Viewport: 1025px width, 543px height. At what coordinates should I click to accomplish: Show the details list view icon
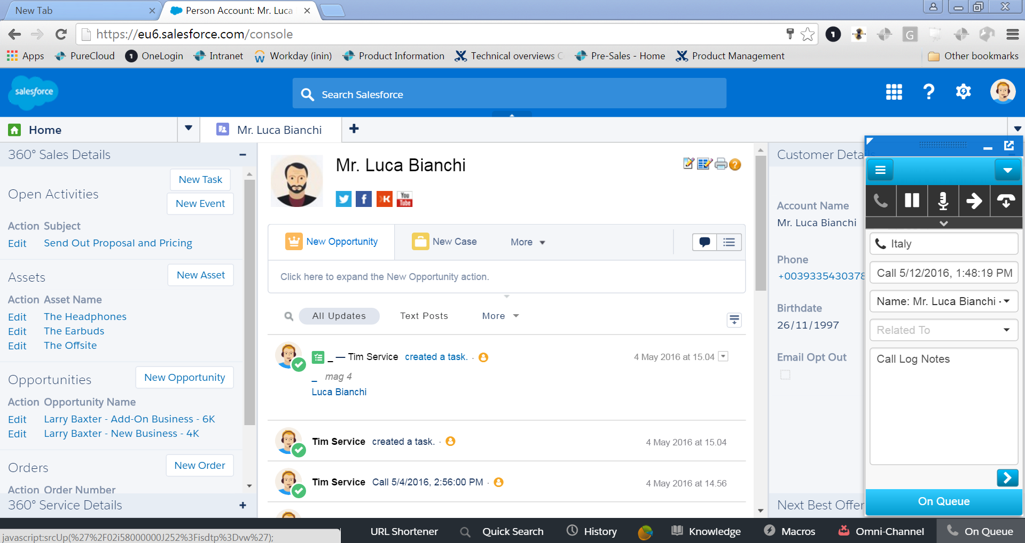click(729, 242)
